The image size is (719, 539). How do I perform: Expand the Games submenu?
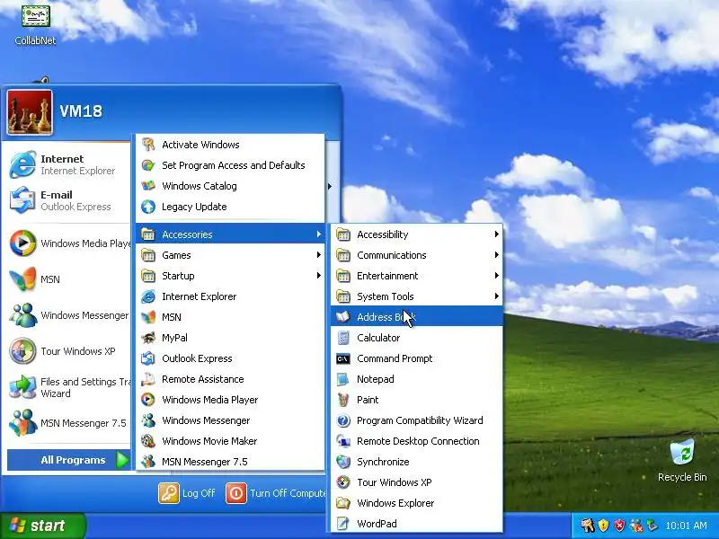click(230, 255)
